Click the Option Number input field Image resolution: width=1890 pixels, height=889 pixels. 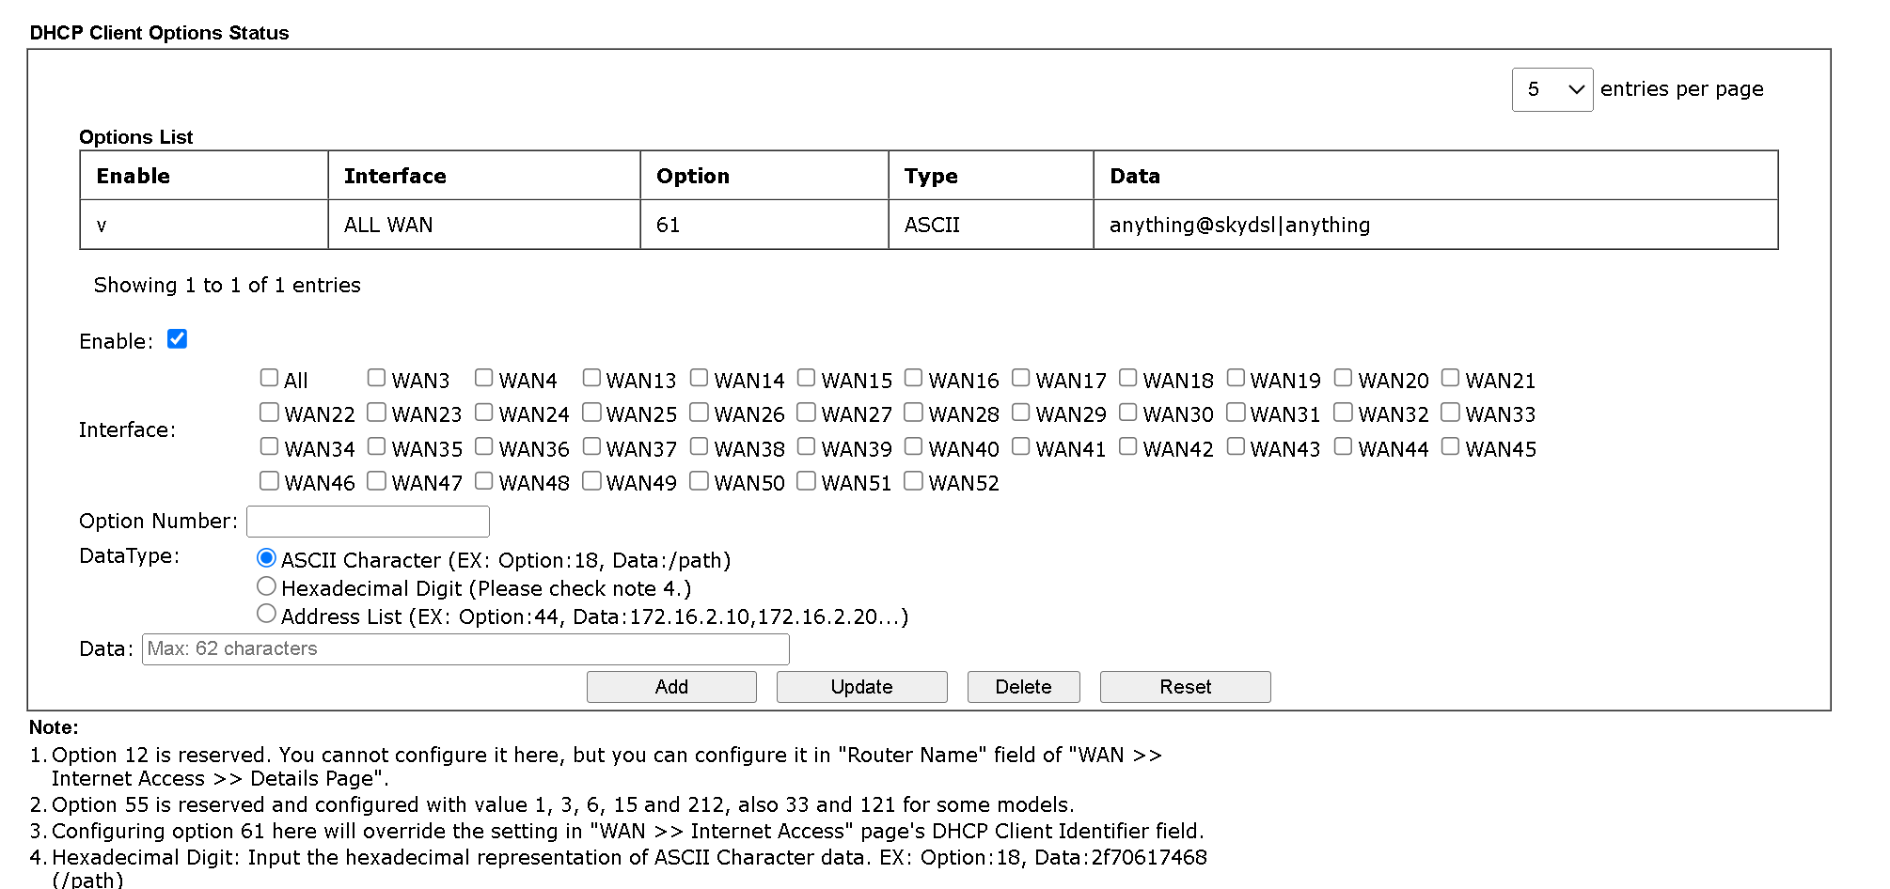(x=368, y=521)
